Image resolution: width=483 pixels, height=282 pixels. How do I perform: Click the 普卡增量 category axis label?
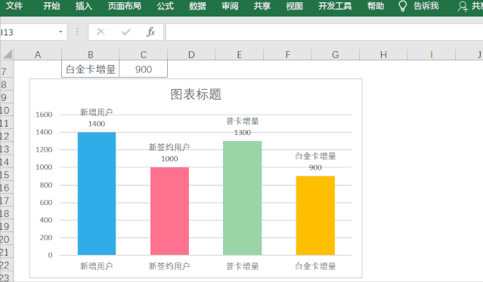pyautogui.click(x=243, y=265)
